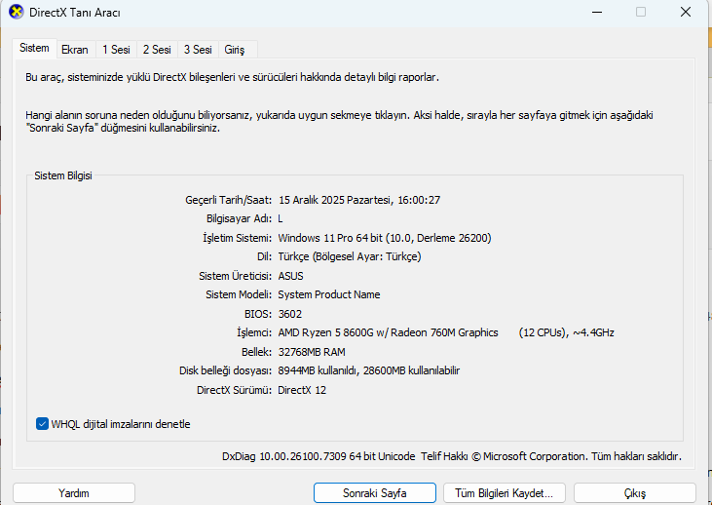Click the BIOS value 3602
Screen dimensions: 712x505
click(x=290, y=314)
